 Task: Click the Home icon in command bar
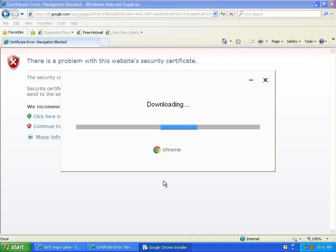tap(224, 41)
